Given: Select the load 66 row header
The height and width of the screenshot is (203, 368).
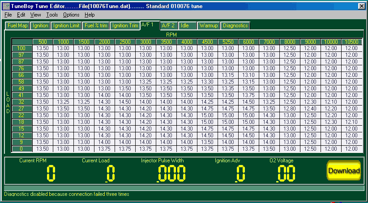Looking at the screenshot, I should pyautogui.click(x=22, y=75).
